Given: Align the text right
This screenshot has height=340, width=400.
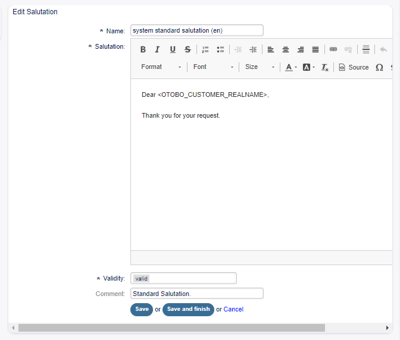Looking at the screenshot, I should 301,49.
